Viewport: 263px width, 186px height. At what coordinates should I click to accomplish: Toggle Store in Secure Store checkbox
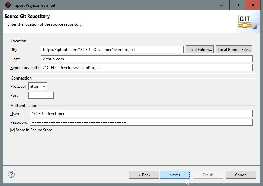pyautogui.click(x=13, y=130)
